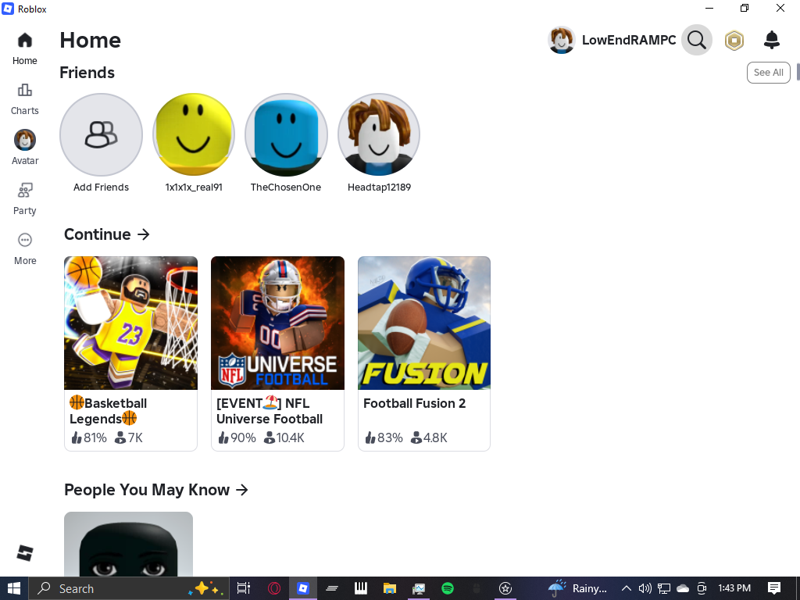Open friend TheChosenOne's avatar
Viewport: 800px width, 600px height.
(286, 134)
